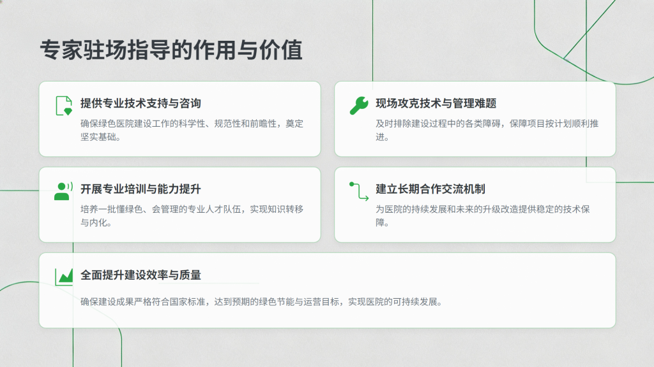Select the speaking person training icon
Viewport: 654px width, 367px height.
point(63,191)
